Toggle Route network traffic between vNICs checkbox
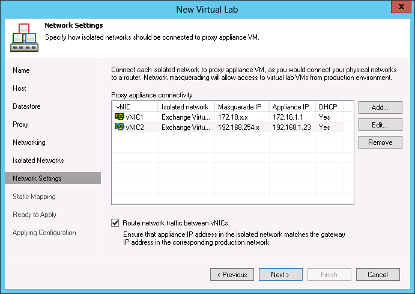This screenshot has height=294, width=415. pyautogui.click(x=115, y=222)
